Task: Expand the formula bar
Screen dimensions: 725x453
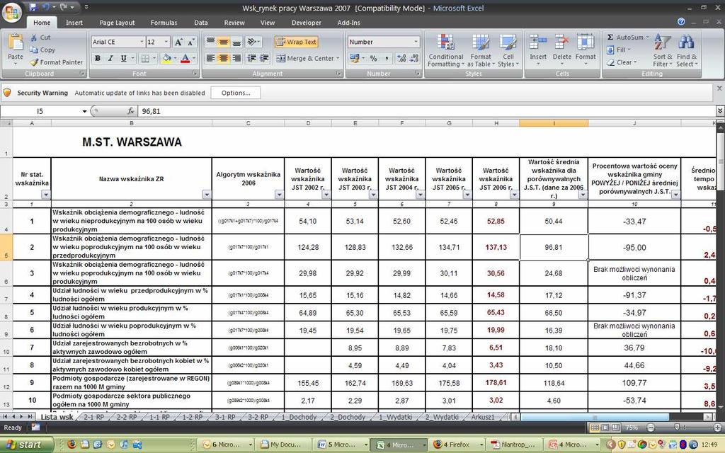Action: [x=720, y=111]
